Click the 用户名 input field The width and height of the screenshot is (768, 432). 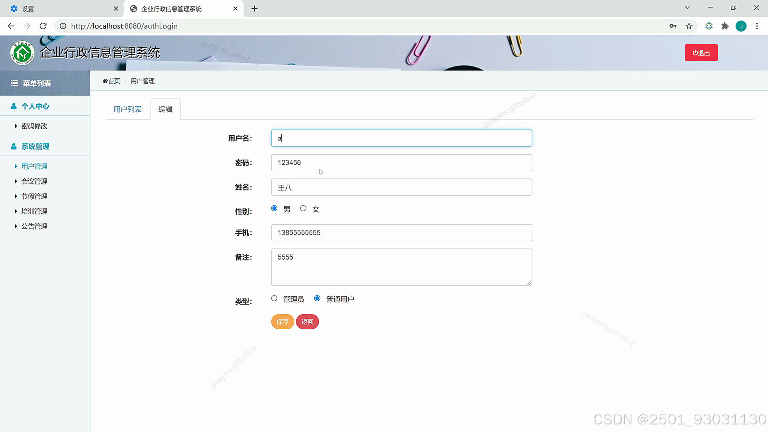tap(401, 138)
